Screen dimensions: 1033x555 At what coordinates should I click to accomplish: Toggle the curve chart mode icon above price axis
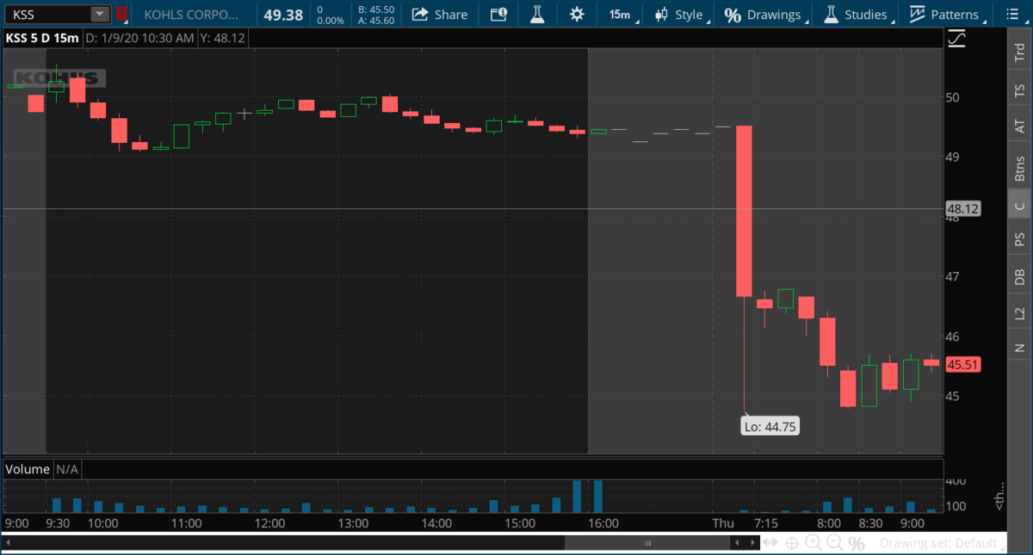(x=956, y=38)
